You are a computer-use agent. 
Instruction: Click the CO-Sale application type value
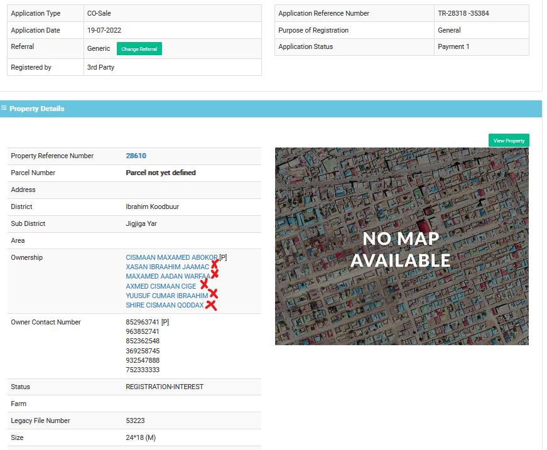click(x=99, y=13)
